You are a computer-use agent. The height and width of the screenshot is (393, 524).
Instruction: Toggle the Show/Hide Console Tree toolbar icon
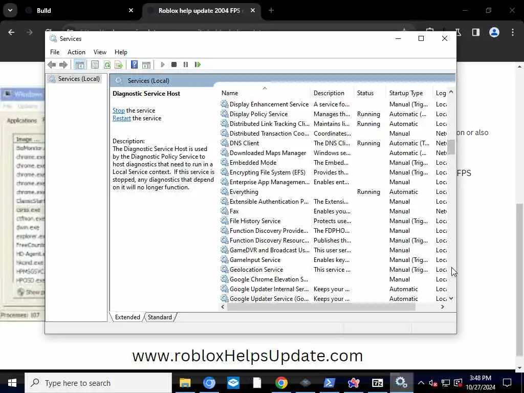tap(79, 64)
